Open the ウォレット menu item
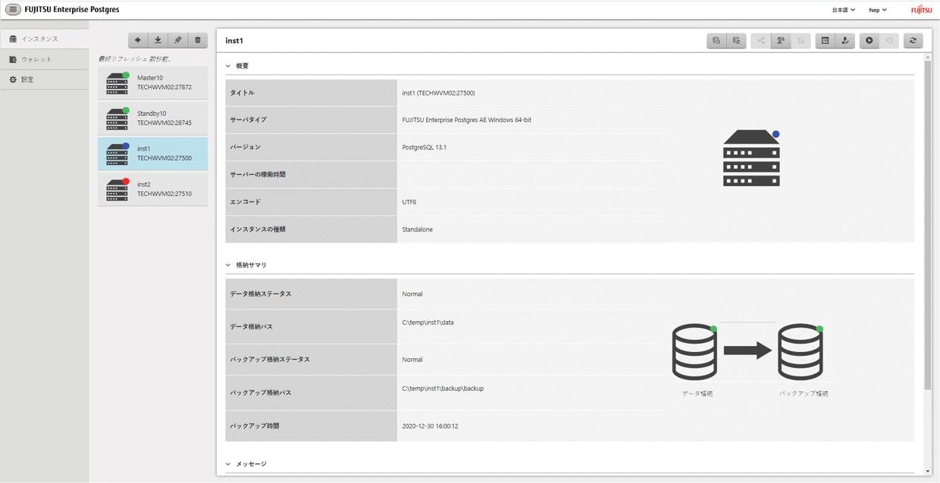 pyautogui.click(x=45, y=59)
